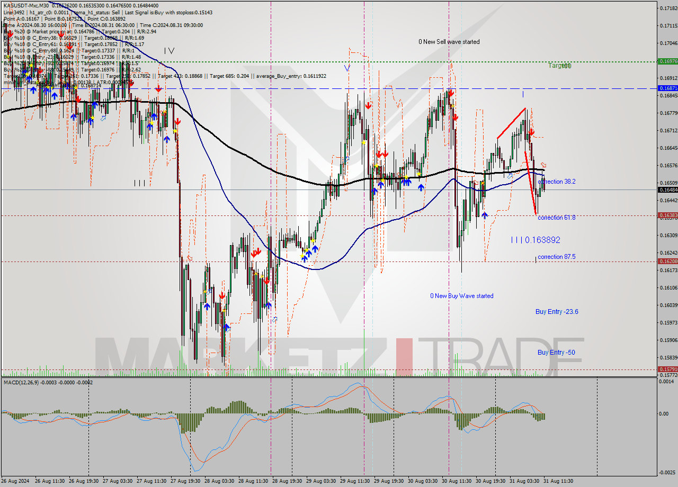Click the 'Buy Entry -23.6' label
Image resolution: width=678 pixels, height=487 pixels.
pyautogui.click(x=557, y=312)
